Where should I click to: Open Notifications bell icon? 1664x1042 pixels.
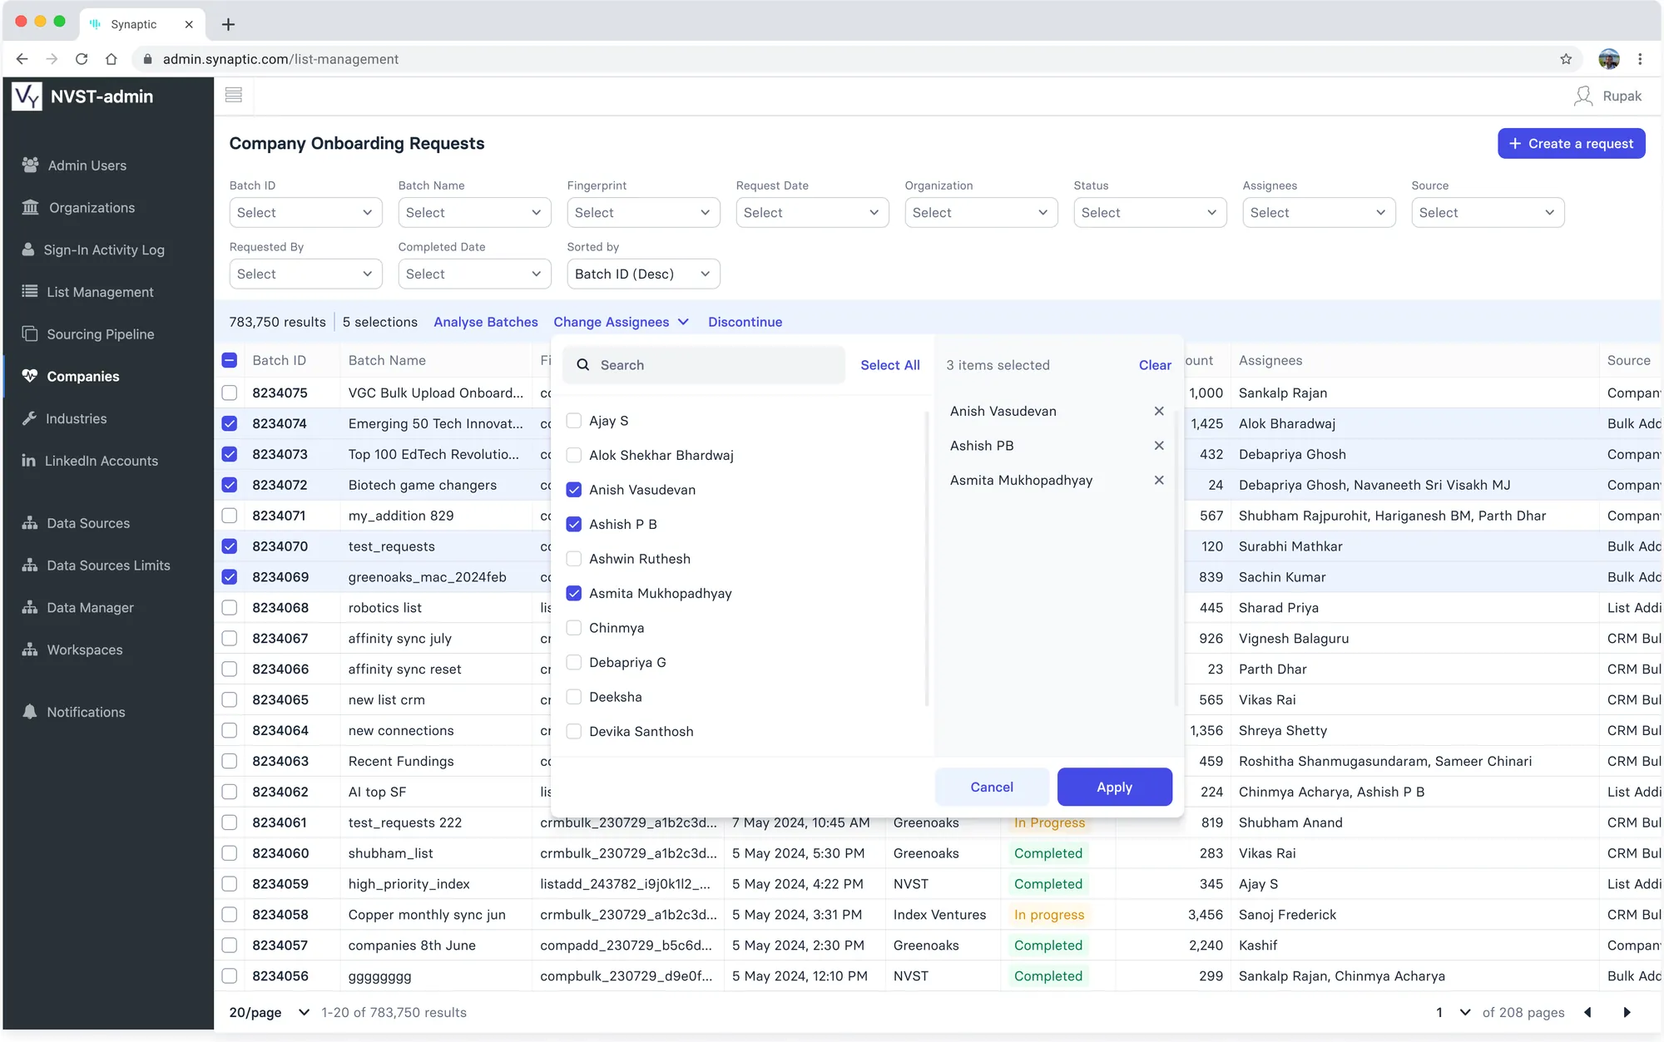point(30,712)
